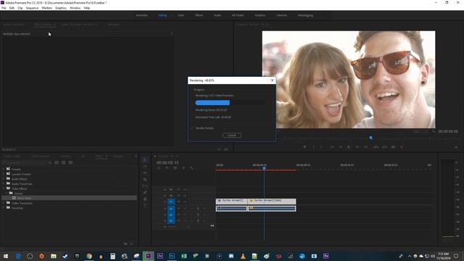464x261 pixels.
Task: Open Program Monitor wrench settings
Action: coord(434,131)
